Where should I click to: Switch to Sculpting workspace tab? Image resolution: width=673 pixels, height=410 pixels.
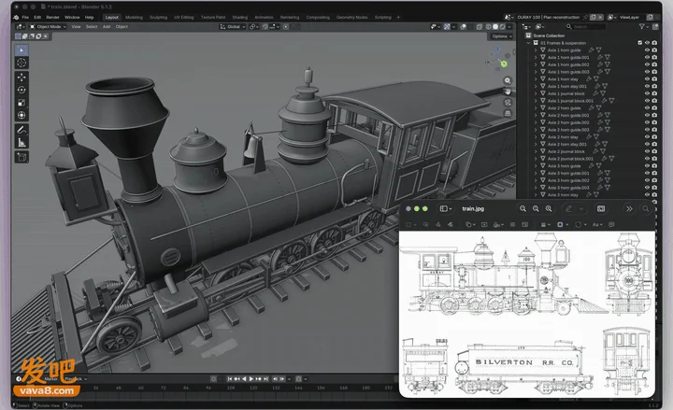tap(158, 17)
